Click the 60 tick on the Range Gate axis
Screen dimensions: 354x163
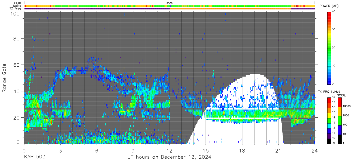[x=17, y=65]
